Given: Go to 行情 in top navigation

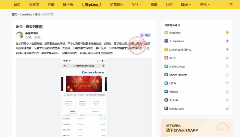Looking at the screenshot, I should [51, 4].
